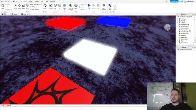
Task: Click the Duplicate icon
Action: [6, 9]
